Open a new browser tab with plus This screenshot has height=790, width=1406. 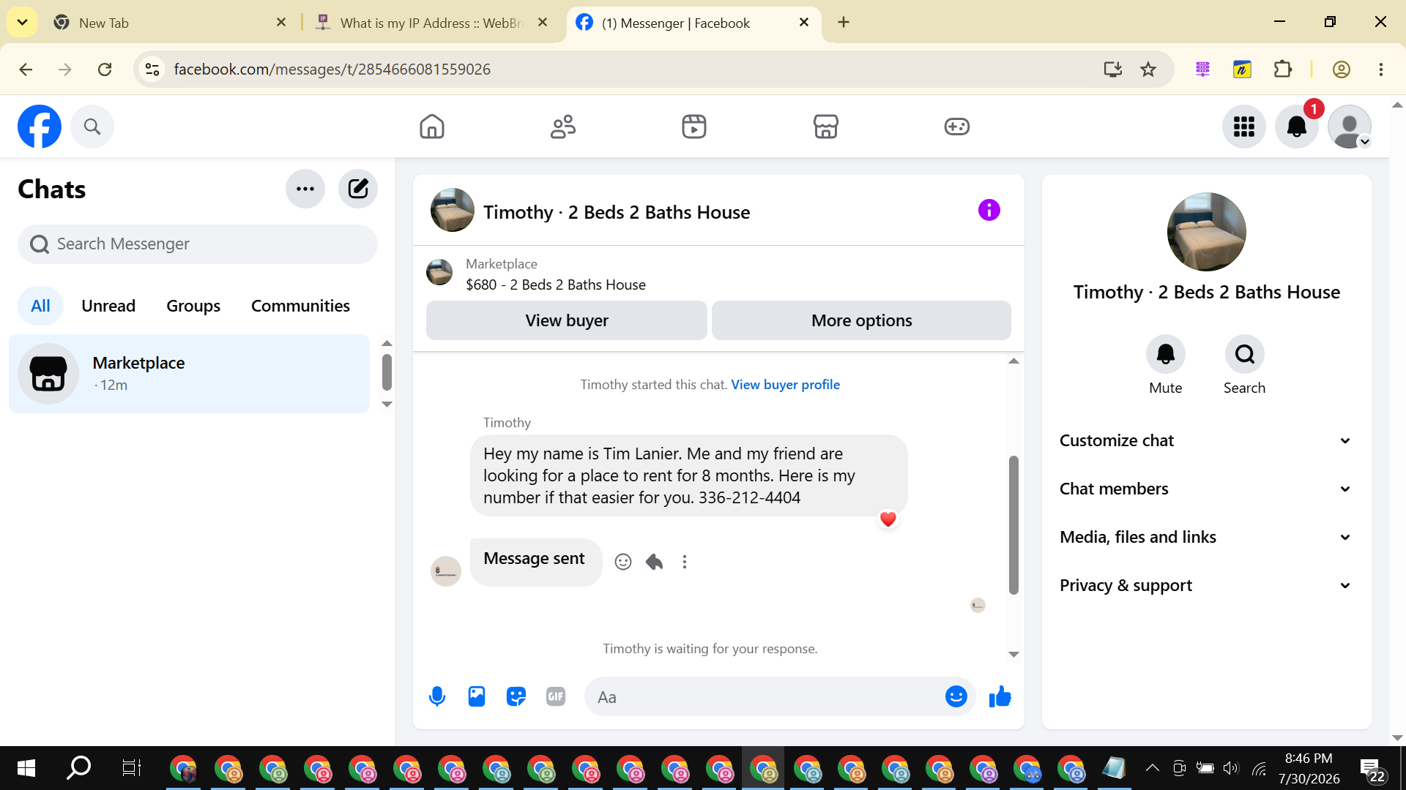click(x=844, y=22)
